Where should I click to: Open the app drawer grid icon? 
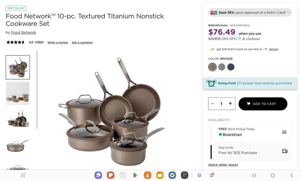pos(23,175)
